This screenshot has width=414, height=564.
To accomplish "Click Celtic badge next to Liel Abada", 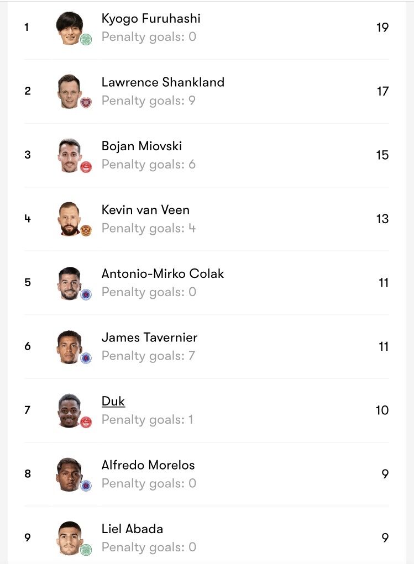I will (86, 550).
